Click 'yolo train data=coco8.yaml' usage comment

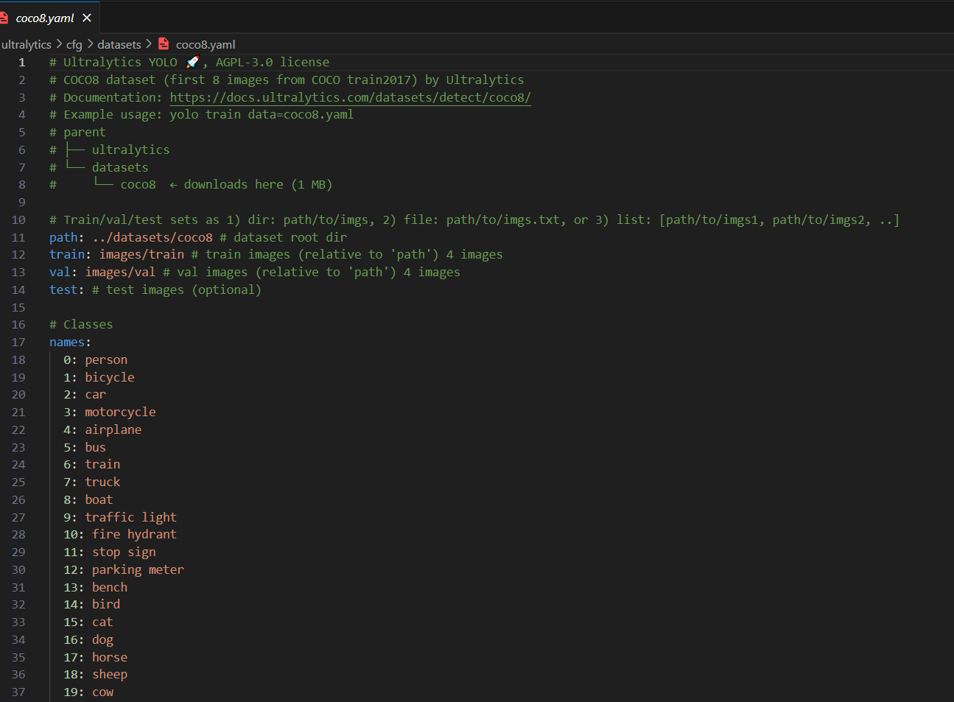click(x=262, y=115)
